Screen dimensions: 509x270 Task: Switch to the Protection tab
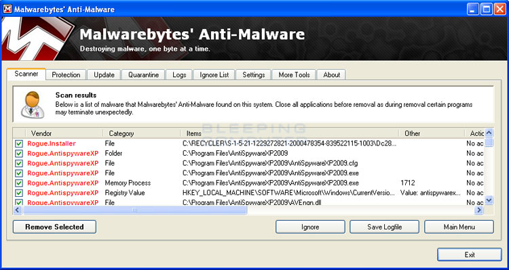(66, 75)
